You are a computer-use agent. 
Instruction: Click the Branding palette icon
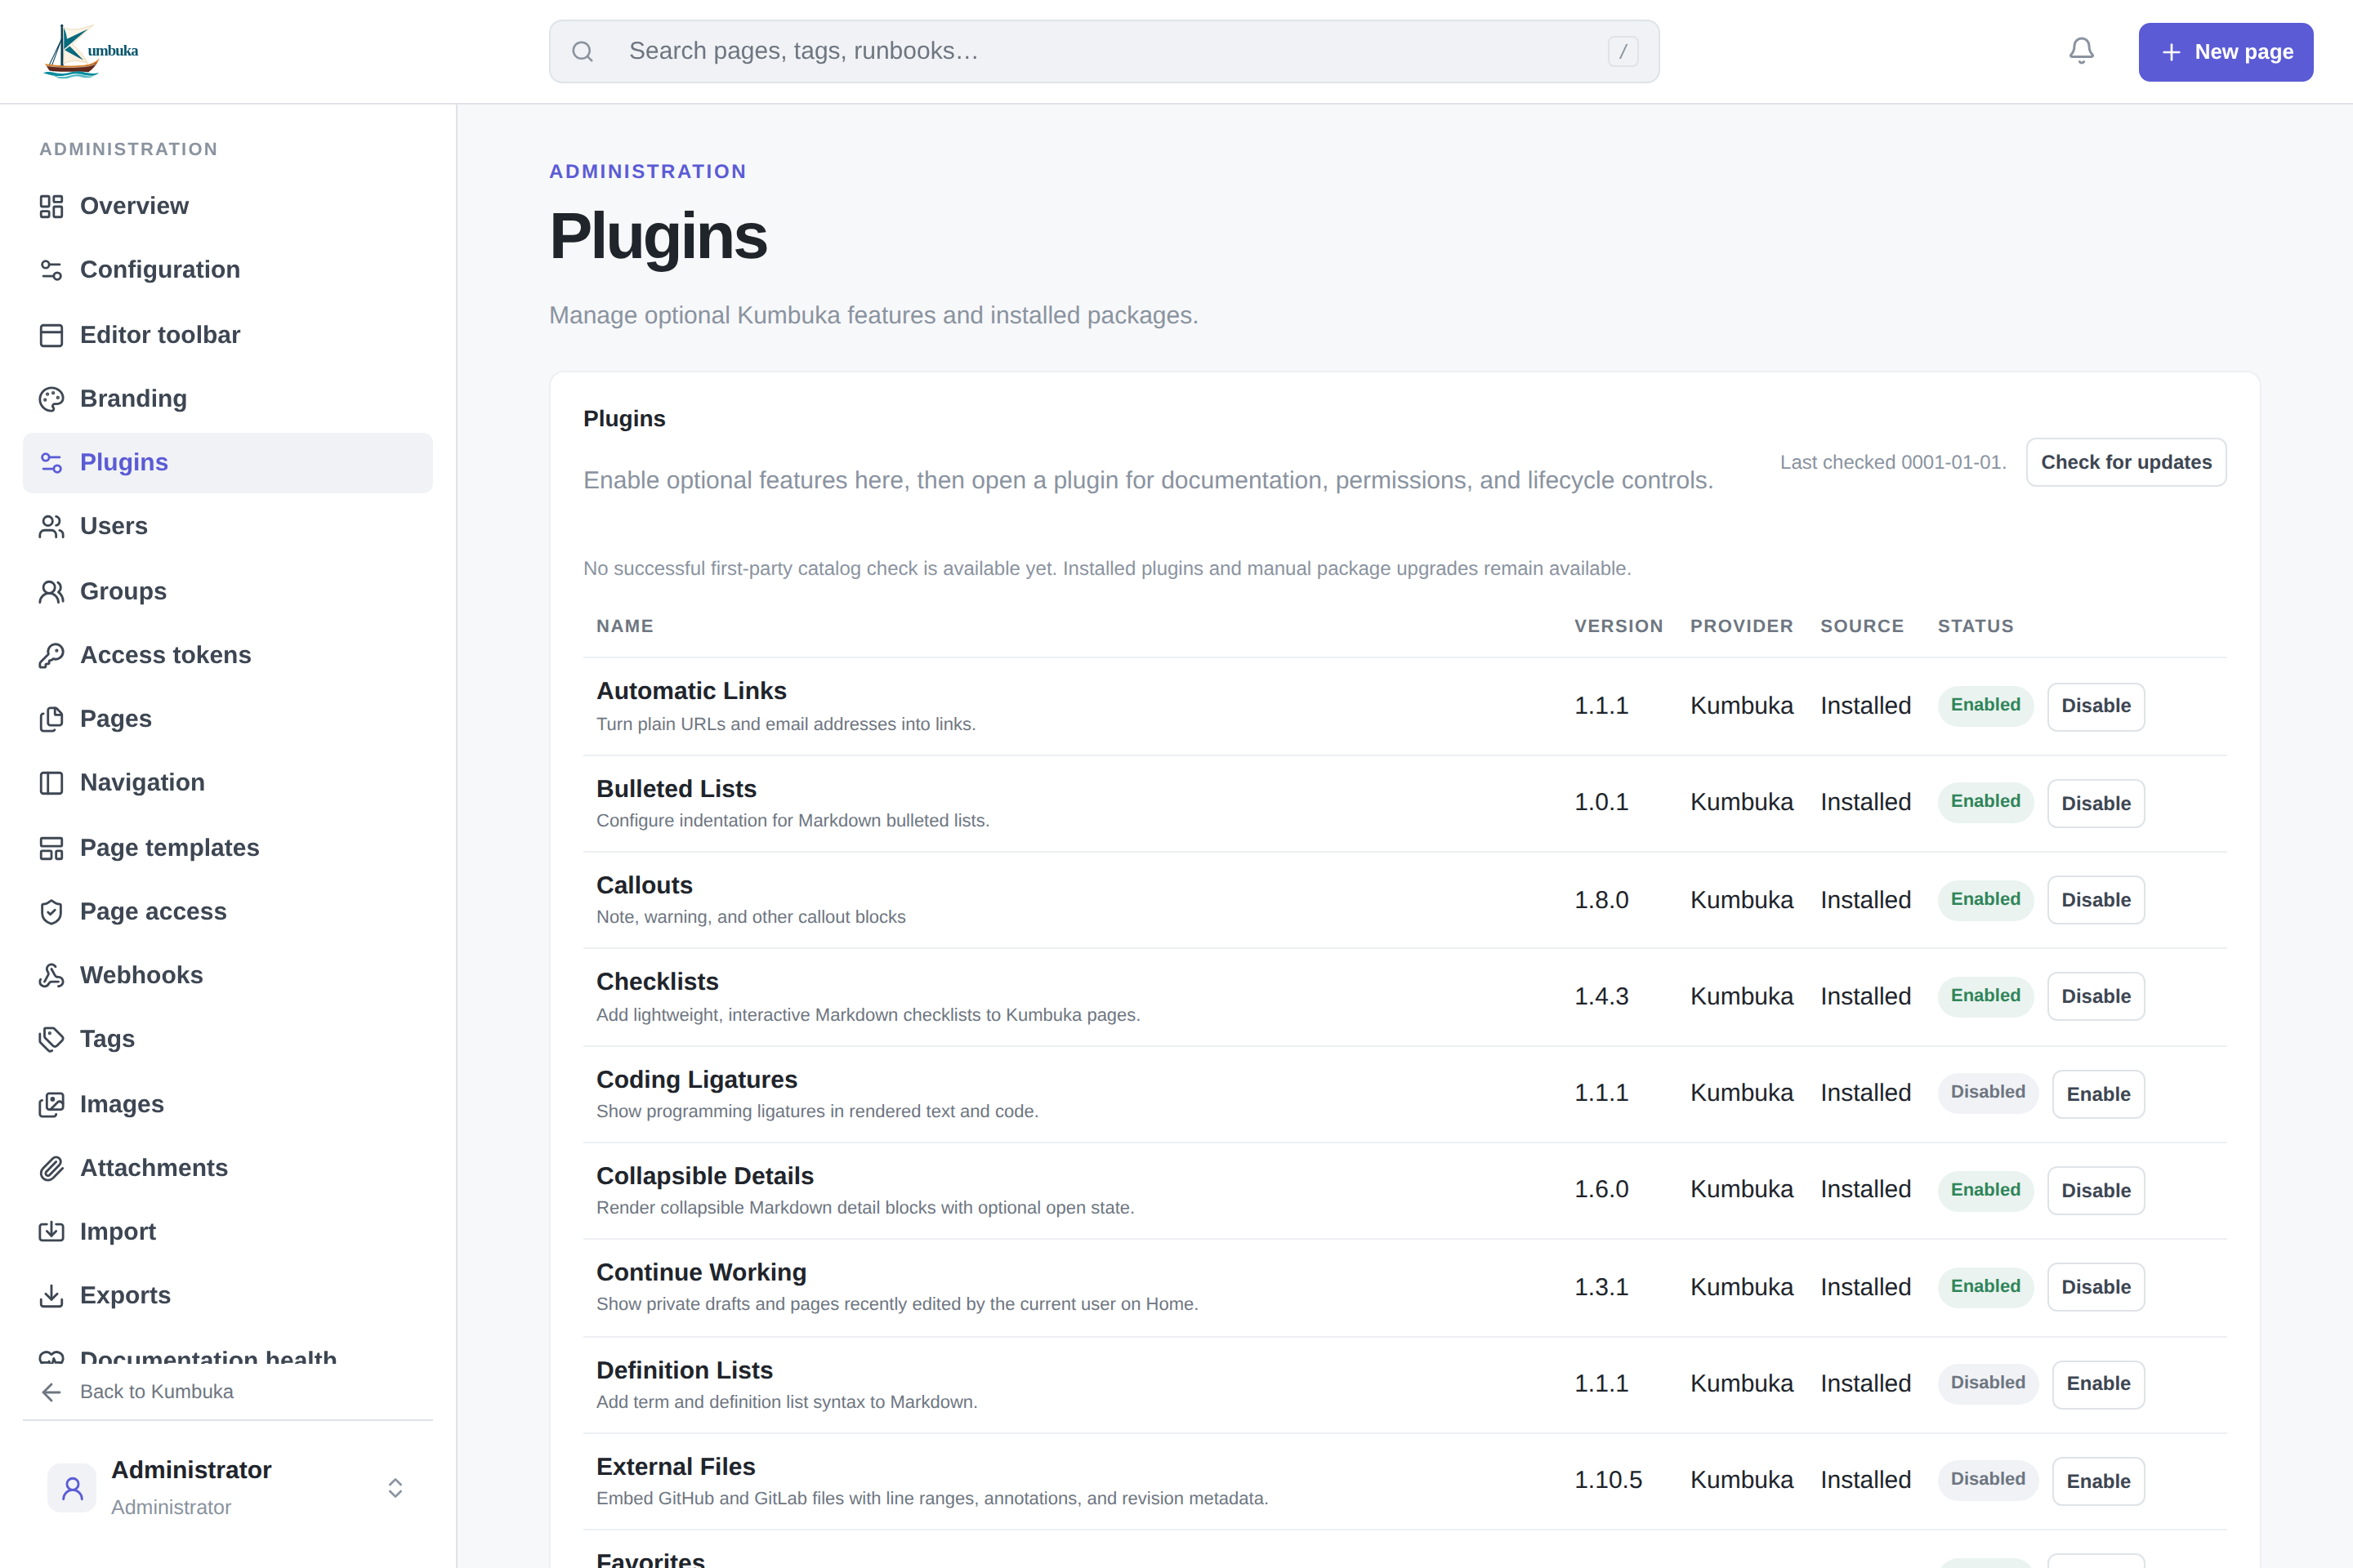click(x=51, y=399)
